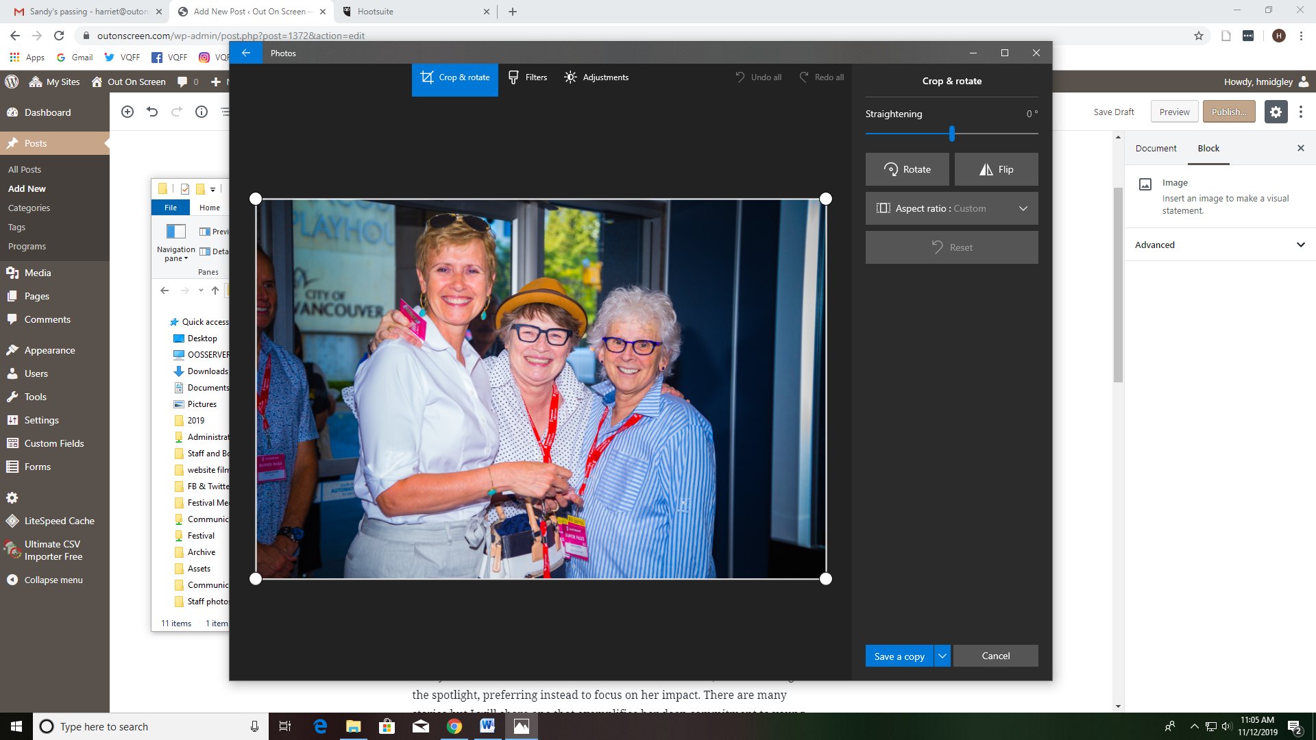Screen dimensions: 1316x740
Task: Open Task View on the taskbar
Action: [x=285, y=726]
